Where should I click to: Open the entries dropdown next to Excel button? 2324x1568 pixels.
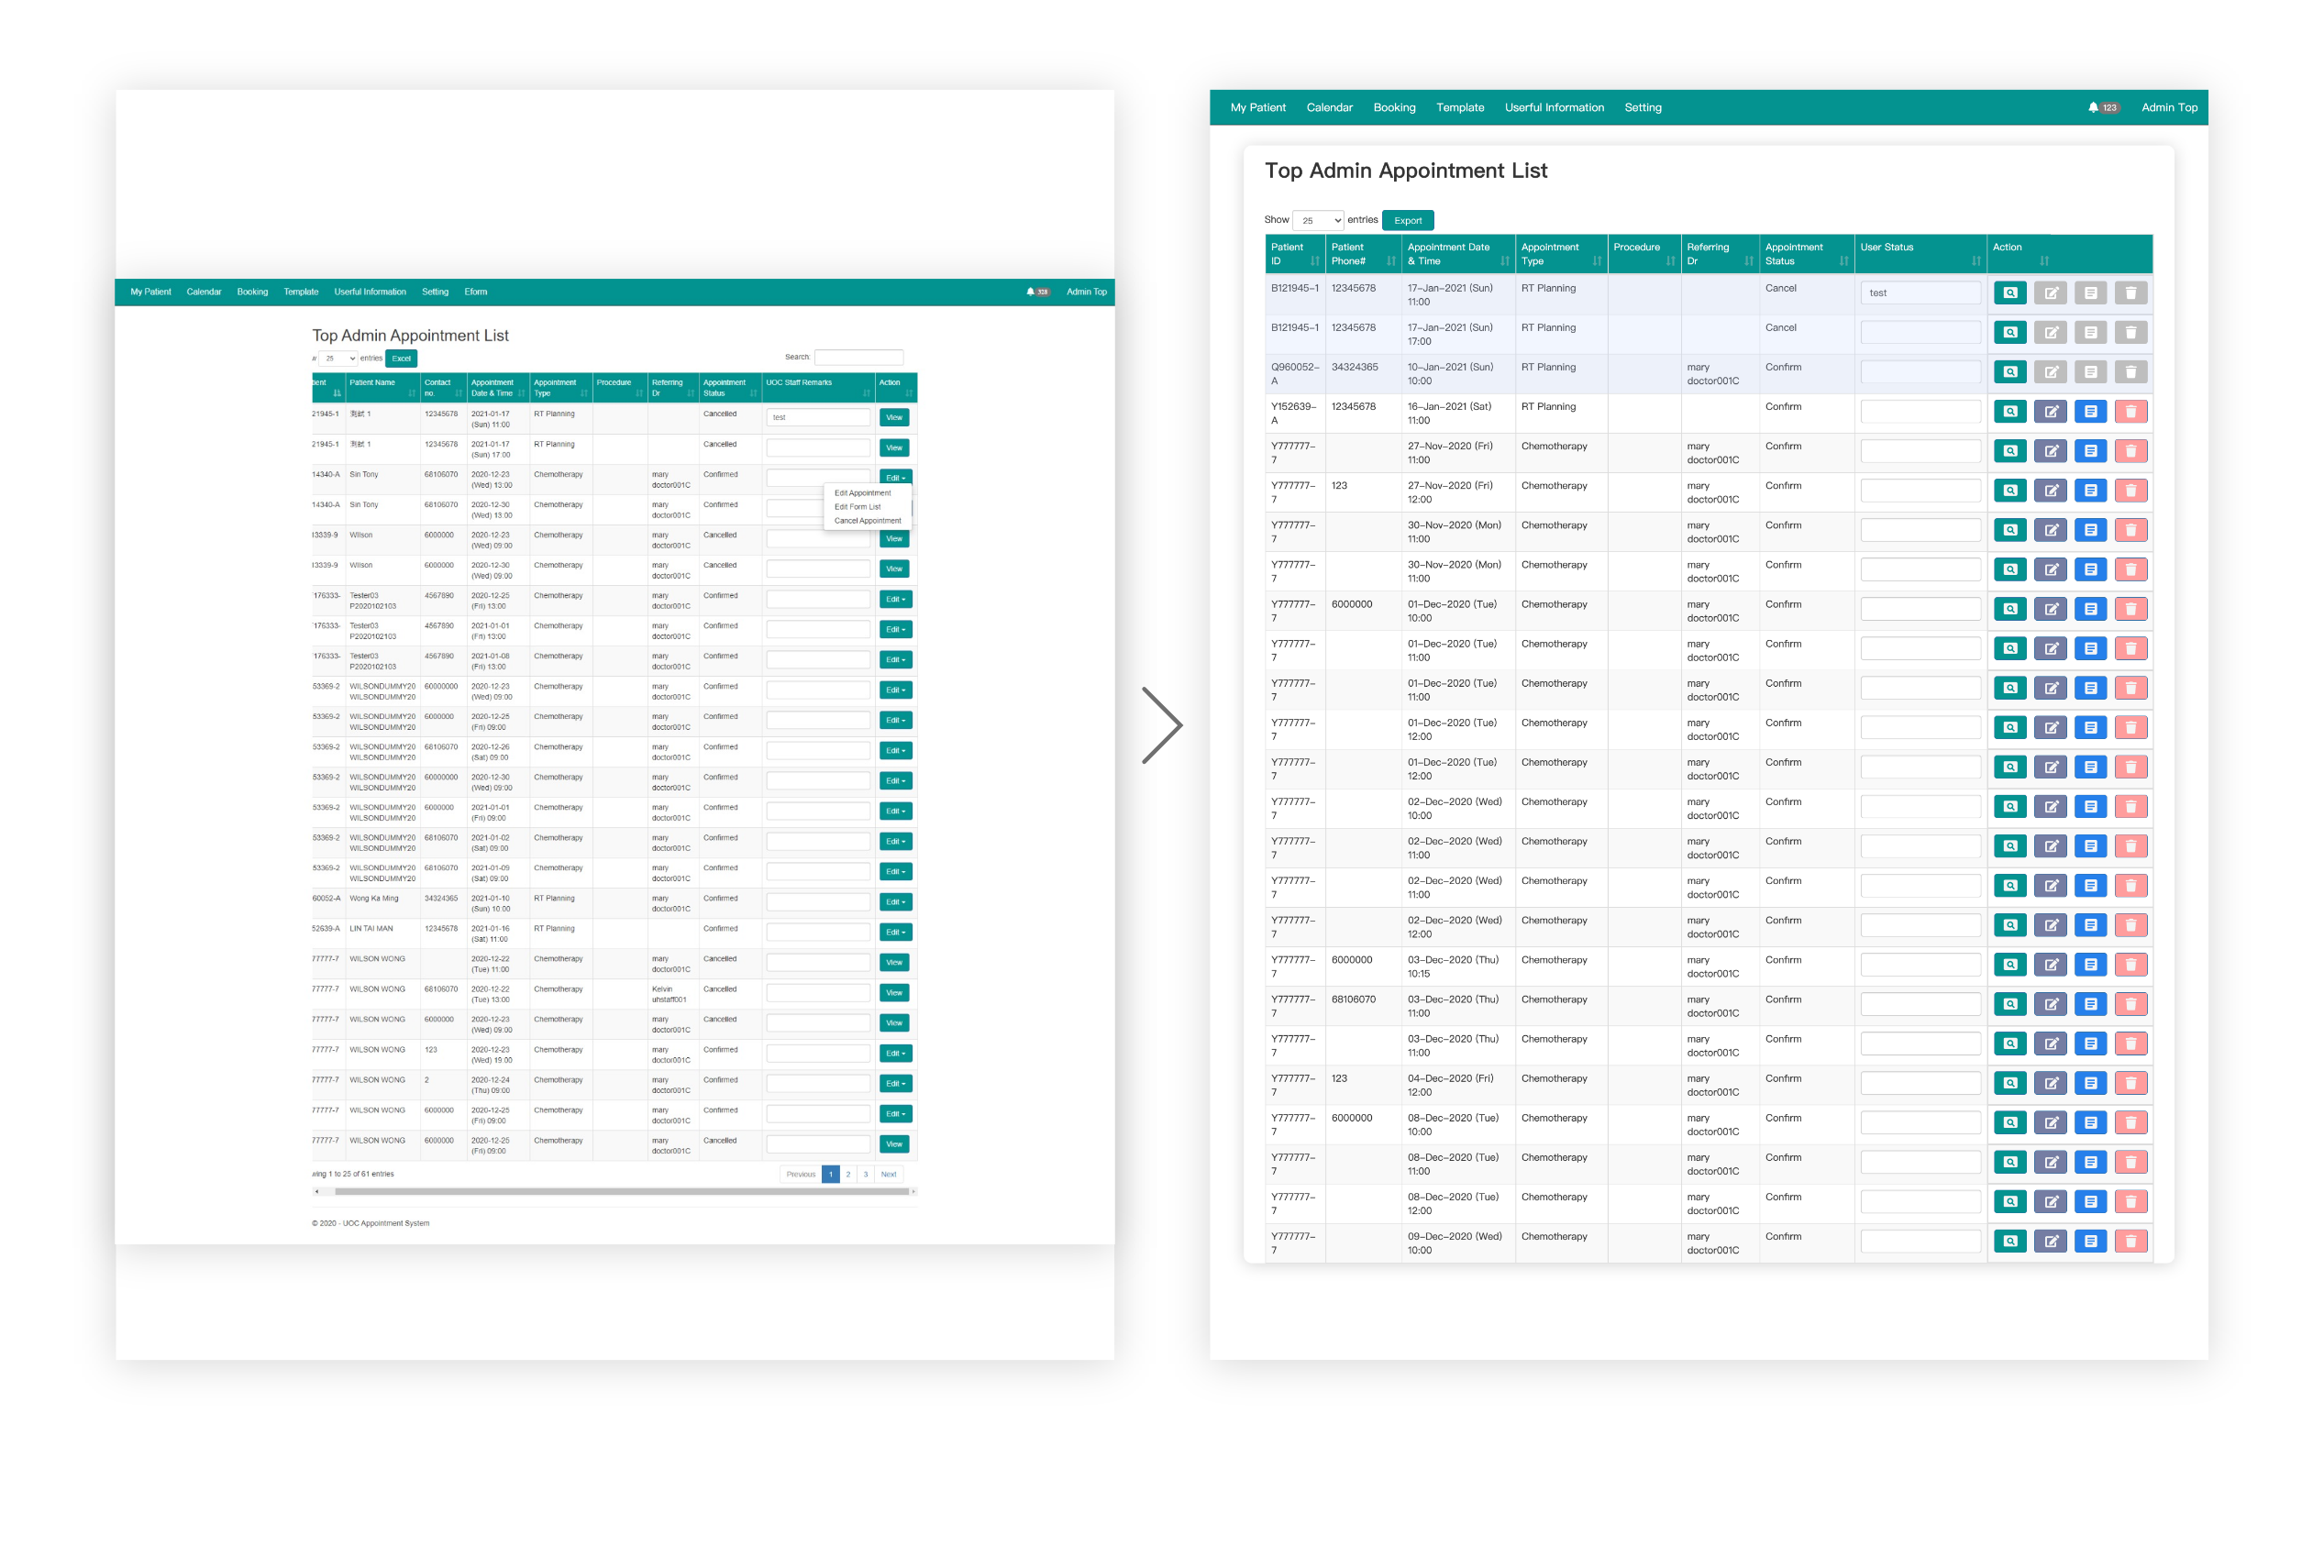click(x=337, y=358)
